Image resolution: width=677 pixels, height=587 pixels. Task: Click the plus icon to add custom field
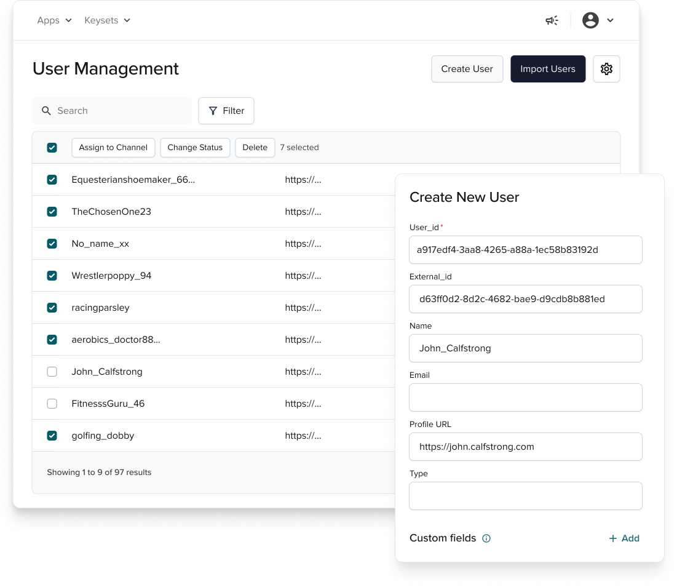pos(612,538)
